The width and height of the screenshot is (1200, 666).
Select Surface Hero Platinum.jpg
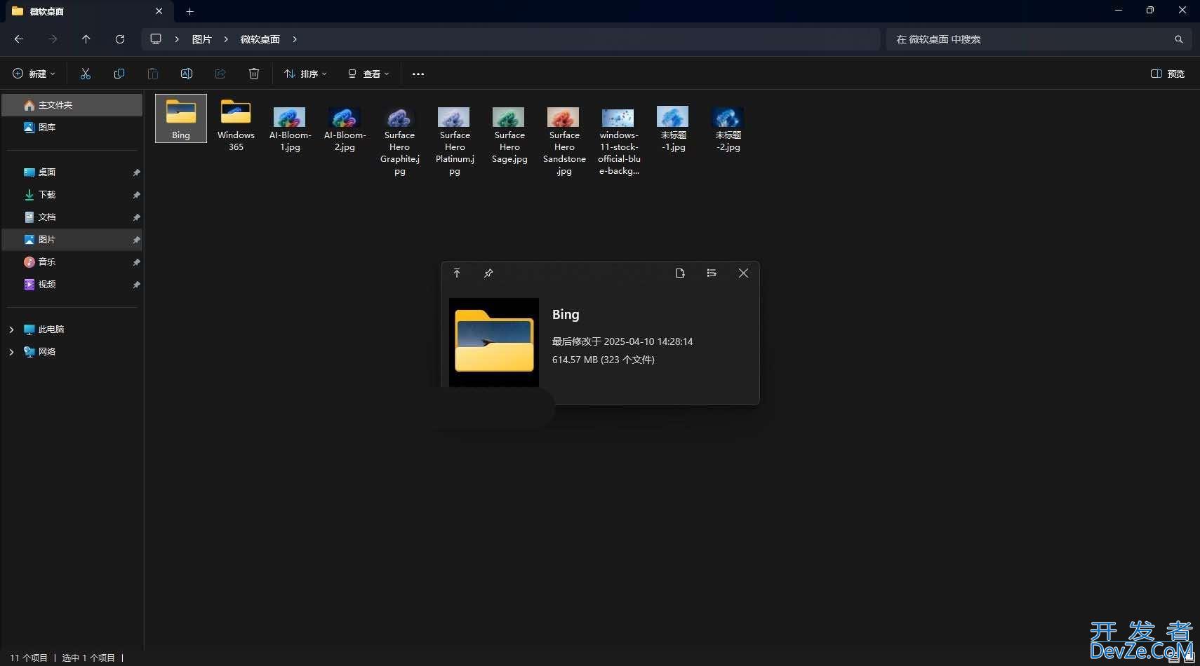pyautogui.click(x=455, y=140)
